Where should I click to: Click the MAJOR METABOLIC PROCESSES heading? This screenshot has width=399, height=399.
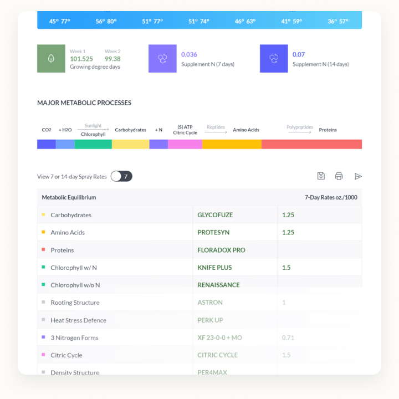[84, 103]
